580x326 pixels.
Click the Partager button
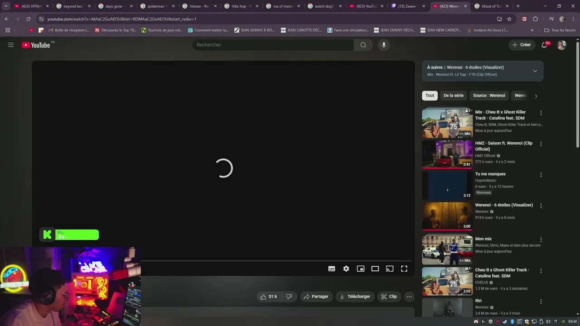pyautogui.click(x=316, y=297)
